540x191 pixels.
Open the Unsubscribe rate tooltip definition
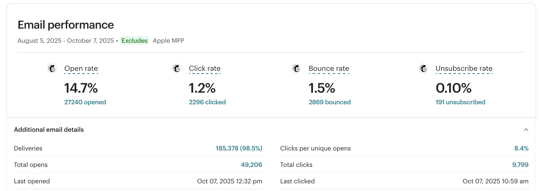click(464, 68)
